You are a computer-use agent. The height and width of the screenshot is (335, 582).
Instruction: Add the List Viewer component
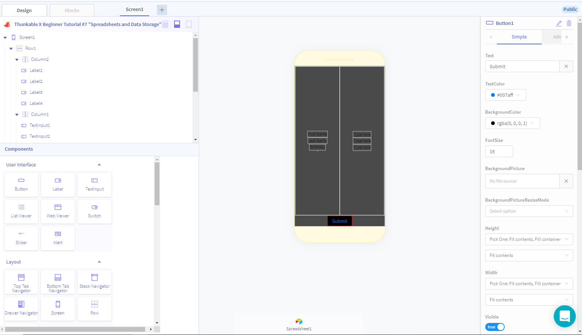pos(21,211)
